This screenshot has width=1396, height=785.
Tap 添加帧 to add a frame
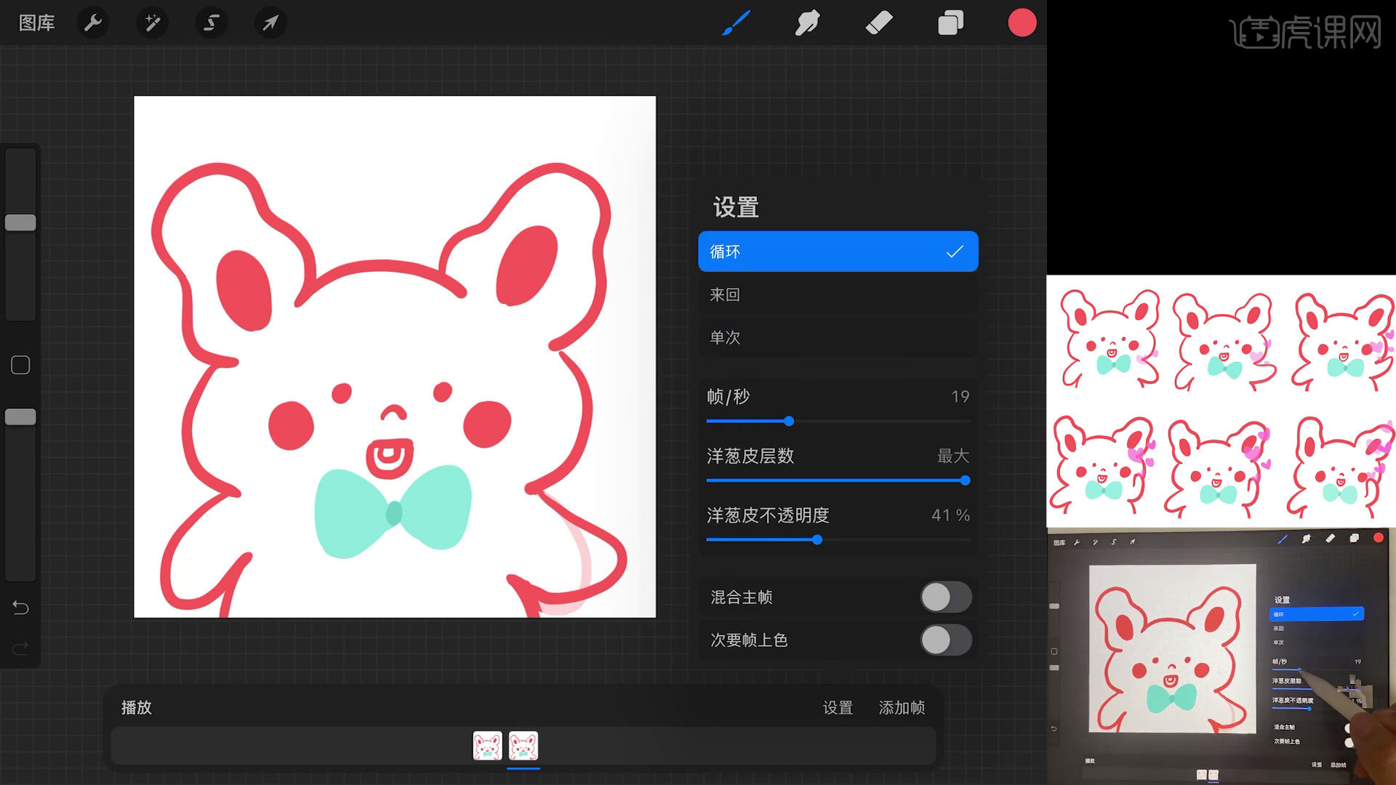coord(902,707)
